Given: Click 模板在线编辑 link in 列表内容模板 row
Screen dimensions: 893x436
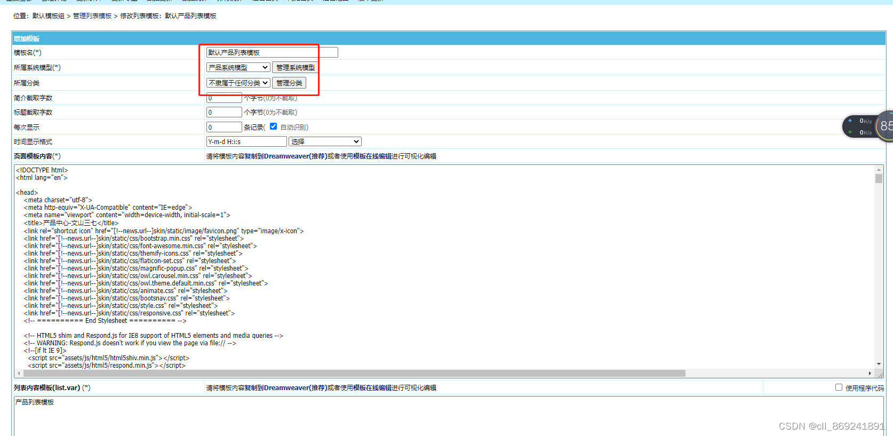Looking at the screenshot, I should pyautogui.click(x=372, y=388).
